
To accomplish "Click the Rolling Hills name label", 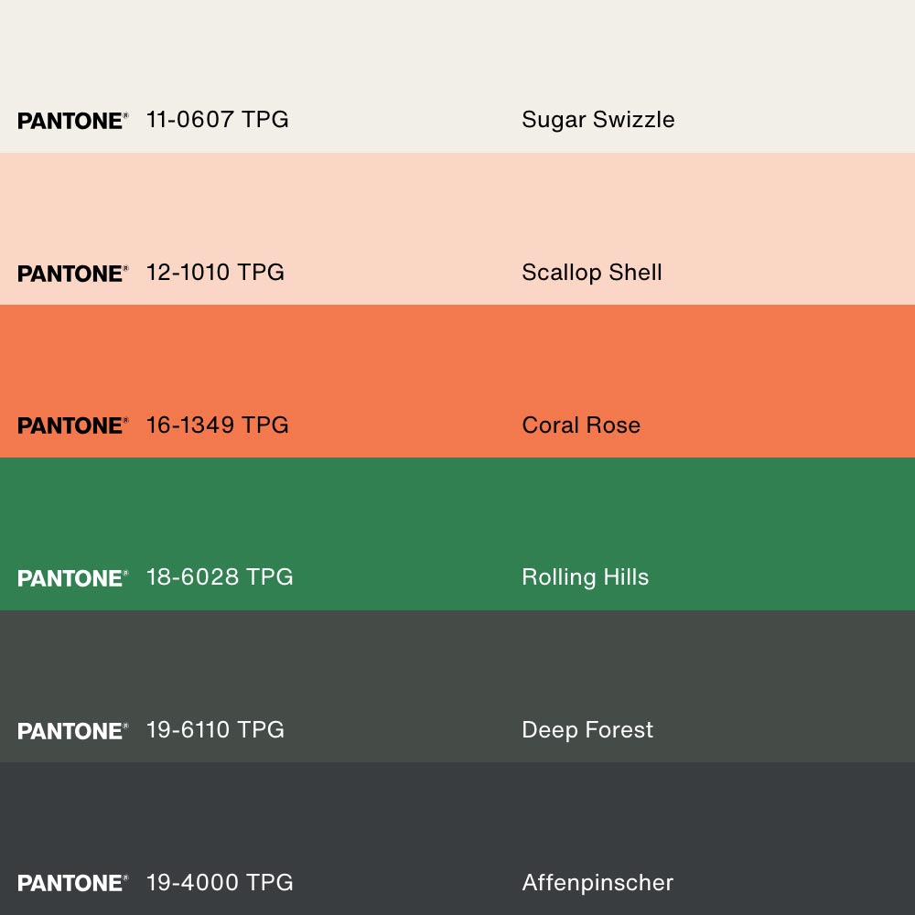I will point(585,577).
